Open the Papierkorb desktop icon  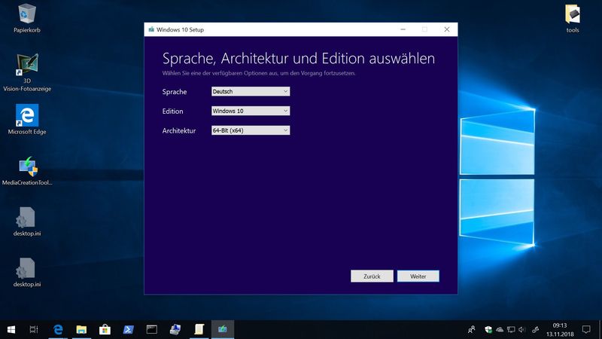coord(27,18)
